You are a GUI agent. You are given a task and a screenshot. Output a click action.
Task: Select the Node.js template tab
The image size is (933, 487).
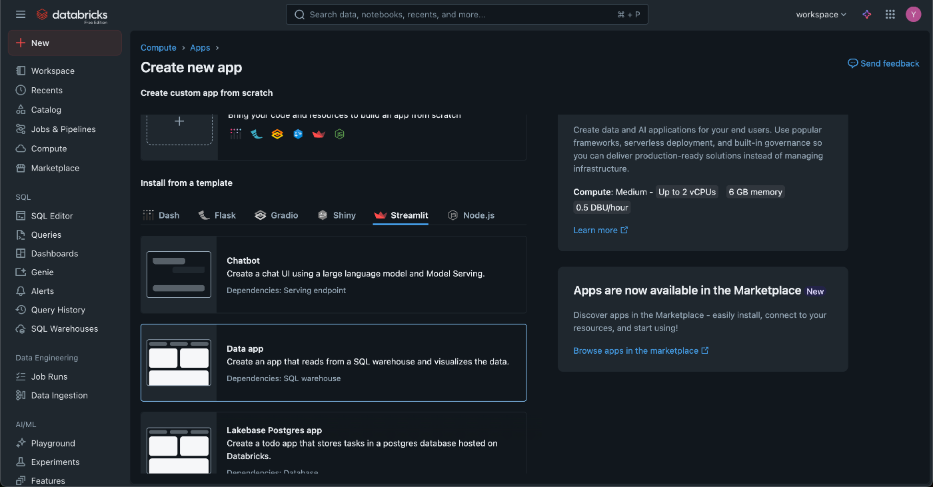click(x=471, y=215)
